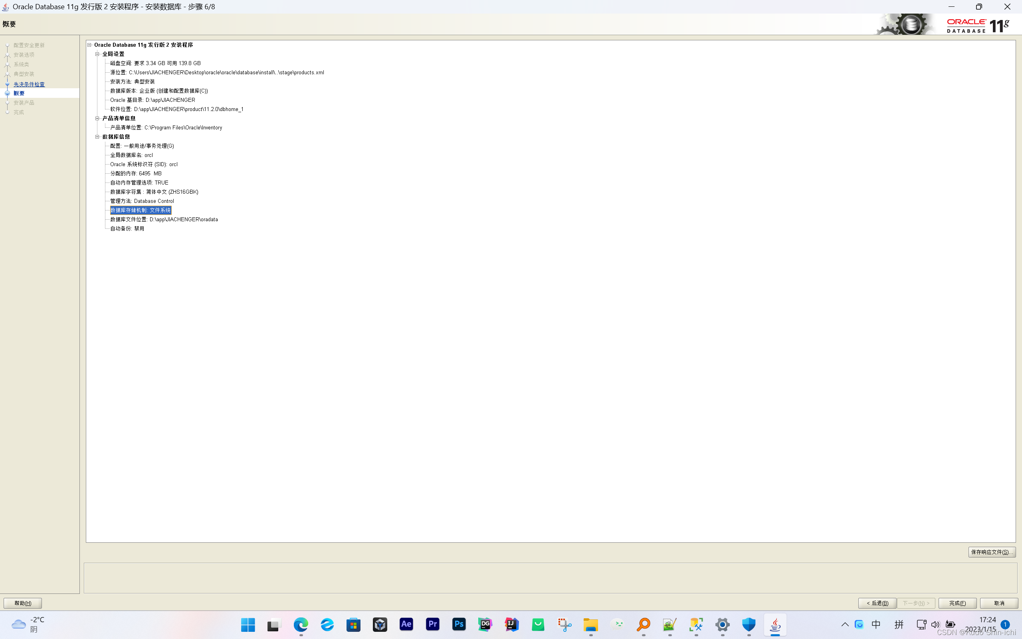The image size is (1022, 639).
Task: Select the 产品清单信息 tree heading
Action: pos(119,118)
